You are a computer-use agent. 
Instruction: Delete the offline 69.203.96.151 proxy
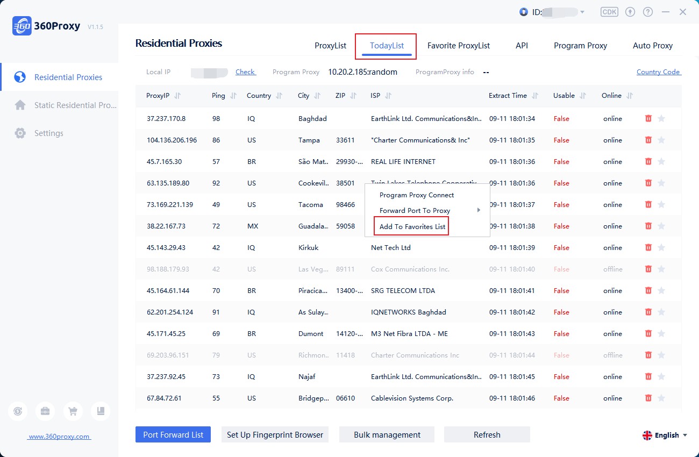pos(648,355)
